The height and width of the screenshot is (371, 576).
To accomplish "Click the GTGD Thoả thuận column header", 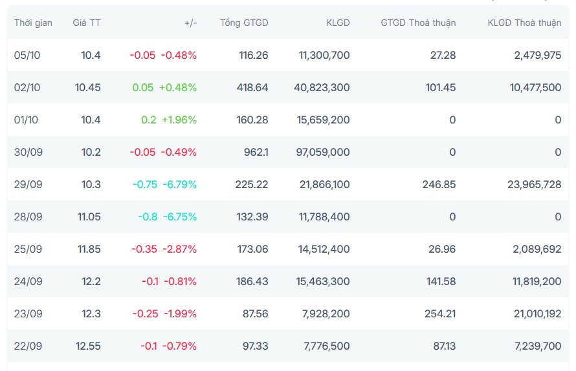I will 418,23.
